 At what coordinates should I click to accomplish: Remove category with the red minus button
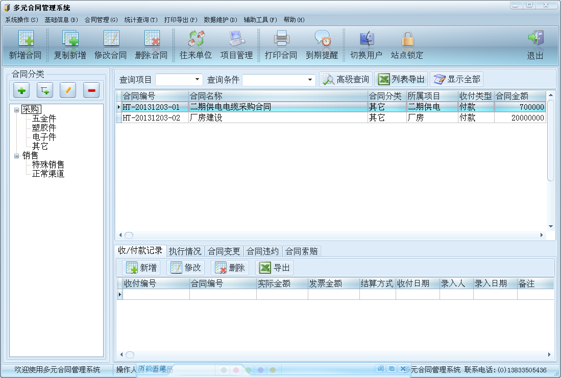point(91,90)
